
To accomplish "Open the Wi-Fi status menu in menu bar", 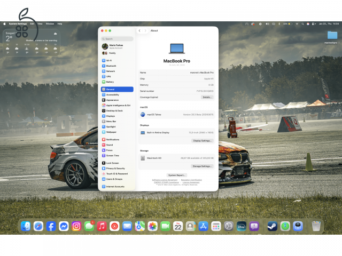I will click(x=297, y=23).
